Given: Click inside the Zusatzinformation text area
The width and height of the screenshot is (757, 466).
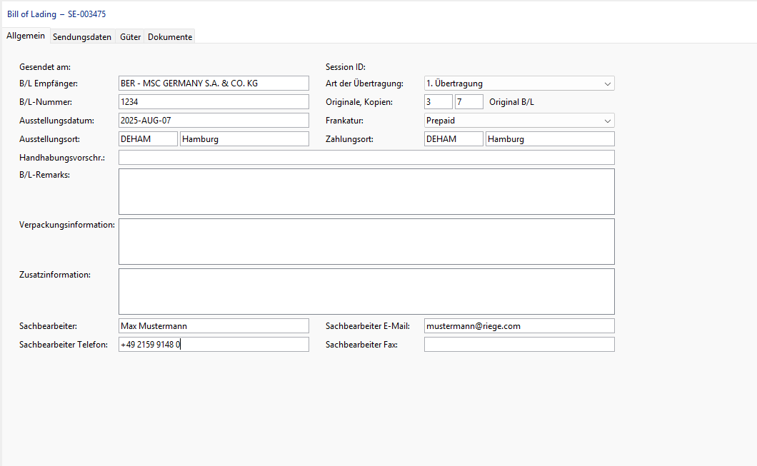Looking at the screenshot, I should [x=366, y=291].
